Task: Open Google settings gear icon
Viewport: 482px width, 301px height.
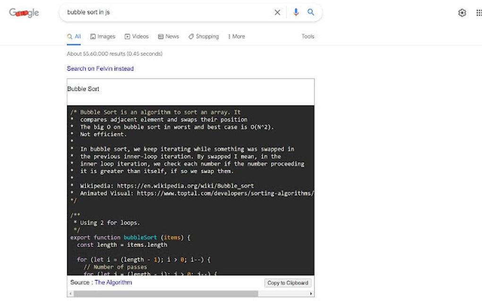Action: click(462, 13)
